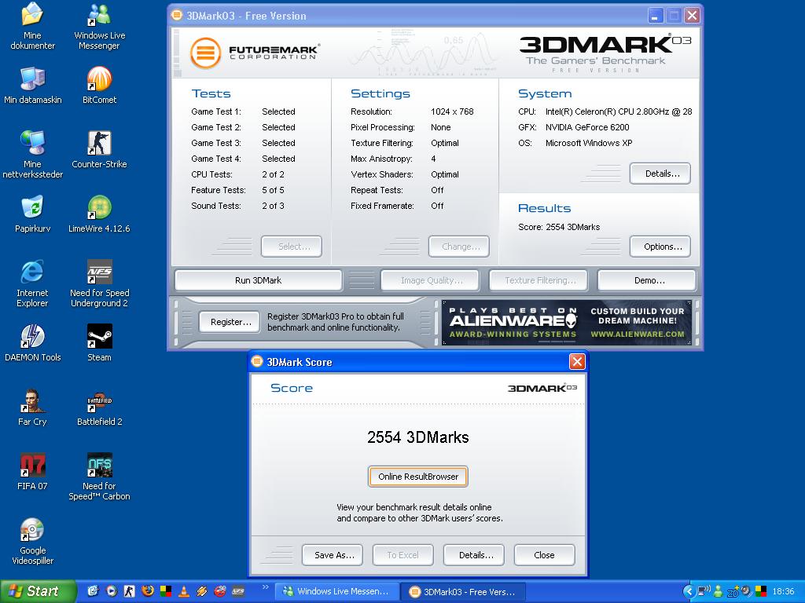Open the Min datamaskin desktop icon

32,85
